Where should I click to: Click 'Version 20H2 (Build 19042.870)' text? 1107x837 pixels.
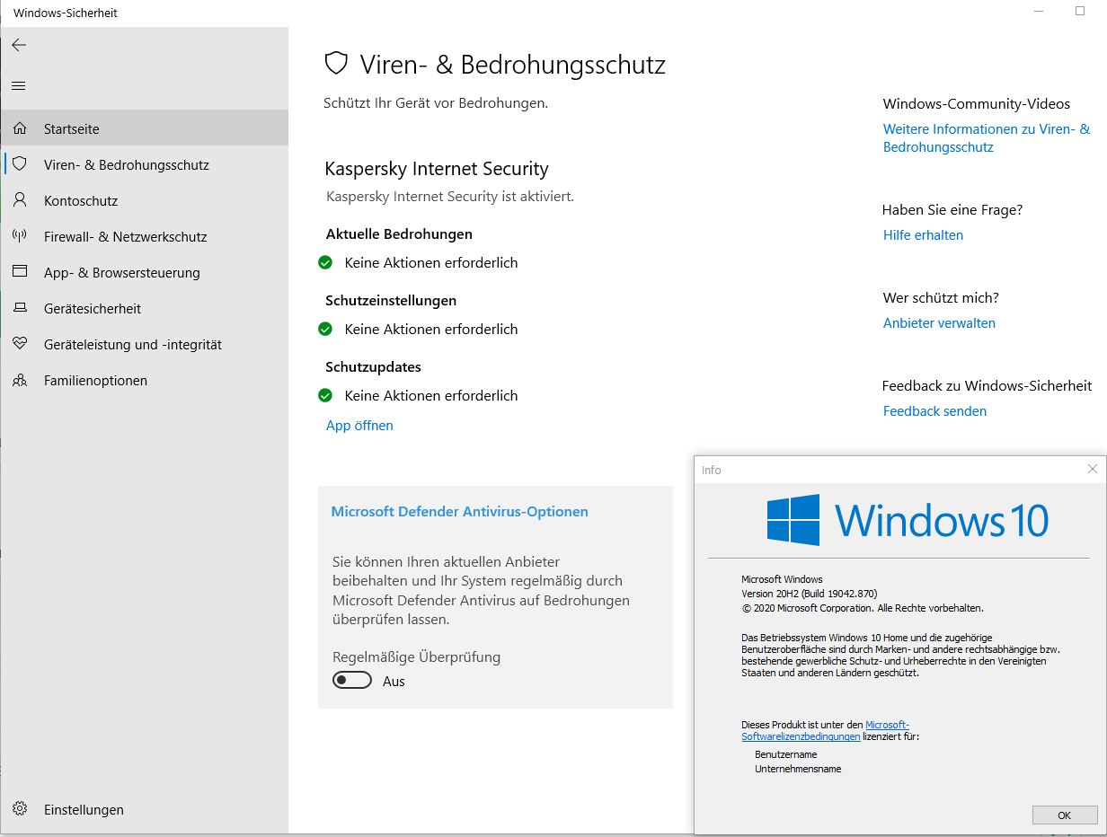click(x=809, y=594)
